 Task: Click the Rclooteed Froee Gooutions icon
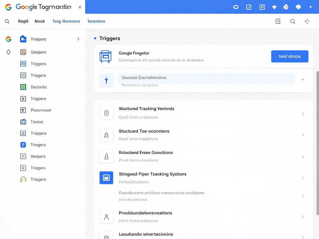click(106, 156)
